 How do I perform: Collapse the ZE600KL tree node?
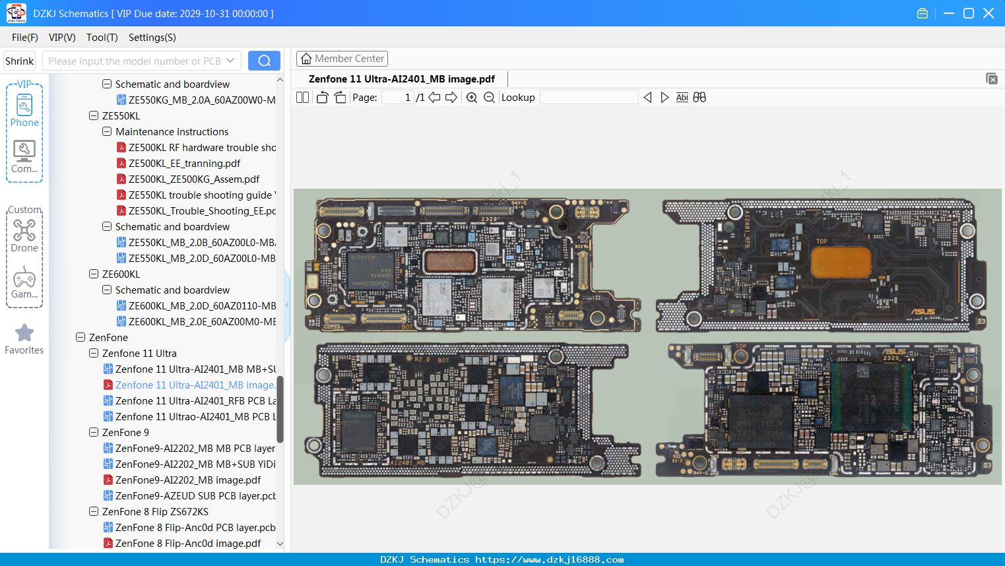94,274
